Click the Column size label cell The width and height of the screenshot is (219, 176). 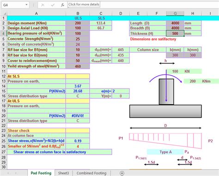tap(148, 49)
